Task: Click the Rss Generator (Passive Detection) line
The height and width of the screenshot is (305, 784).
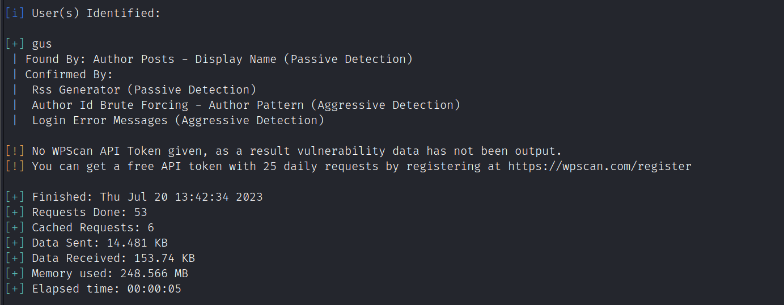Action: (144, 90)
